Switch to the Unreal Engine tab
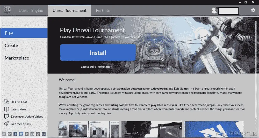Image resolution: width=259 pixels, height=138 pixels. click(x=31, y=10)
